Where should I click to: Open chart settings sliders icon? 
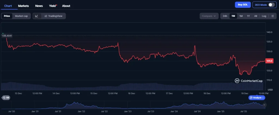pyautogui.click(x=272, y=16)
